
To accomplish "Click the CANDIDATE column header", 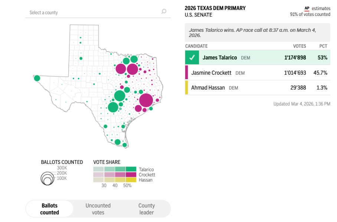I will pyautogui.click(x=196, y=46).
